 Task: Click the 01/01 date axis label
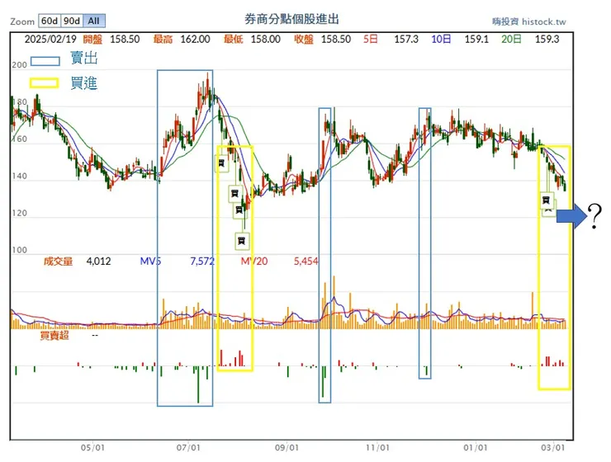pos(476,448)
